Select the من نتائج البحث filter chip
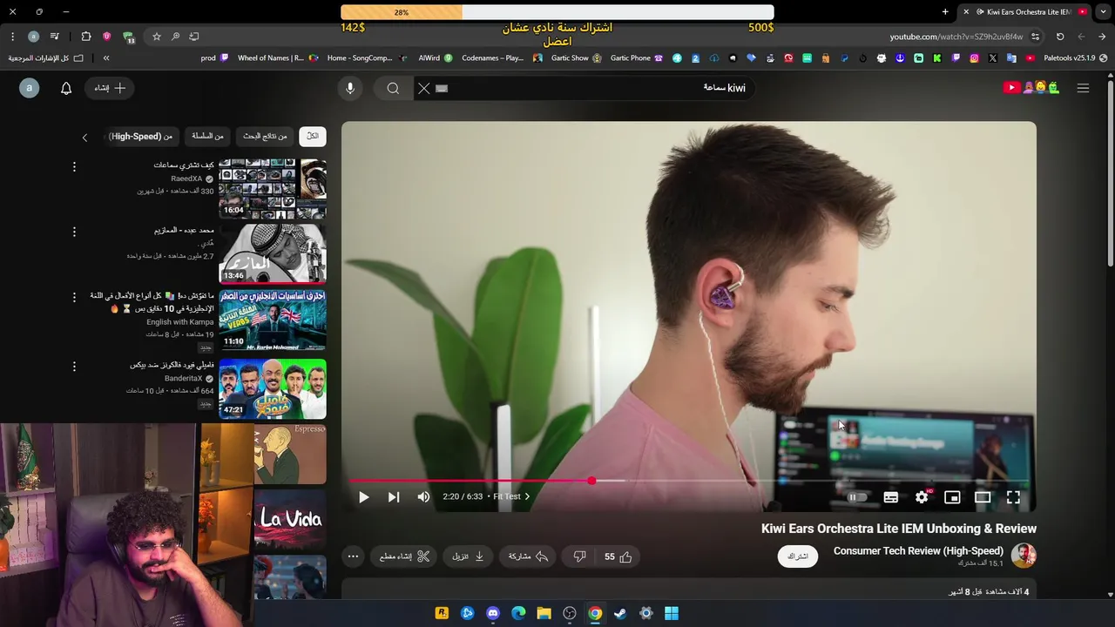This screenshot has height=627, width=1115. coord(265,136)
